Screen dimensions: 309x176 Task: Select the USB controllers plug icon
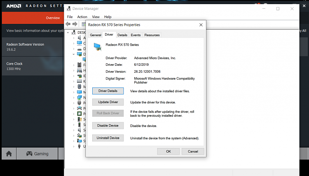click(80, 146)
